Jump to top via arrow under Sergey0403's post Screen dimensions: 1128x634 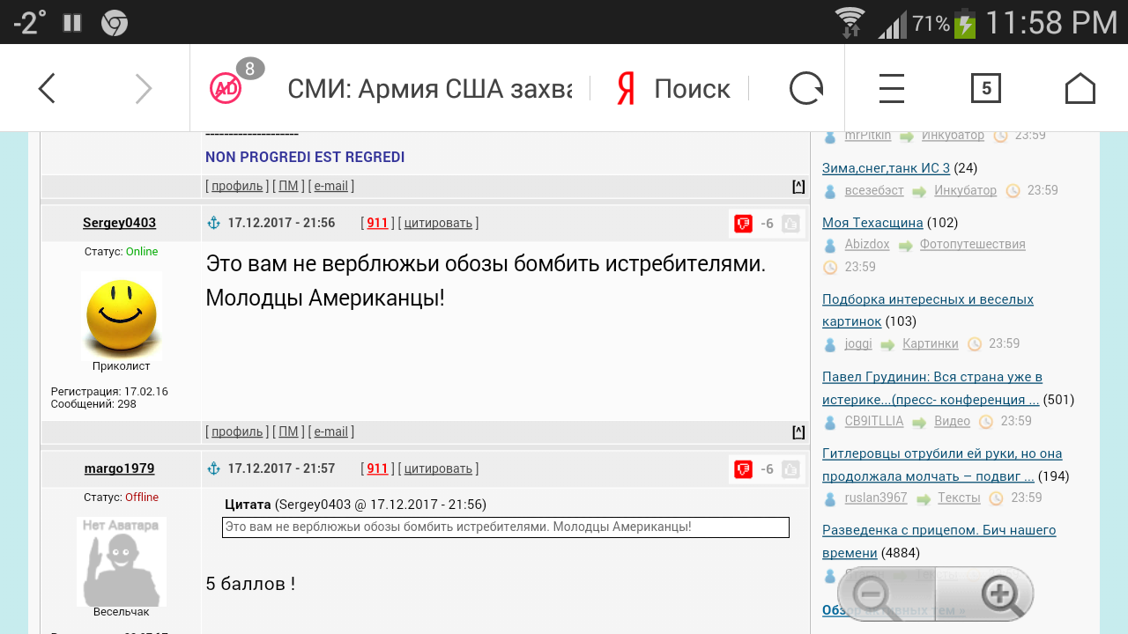[798, 431]
